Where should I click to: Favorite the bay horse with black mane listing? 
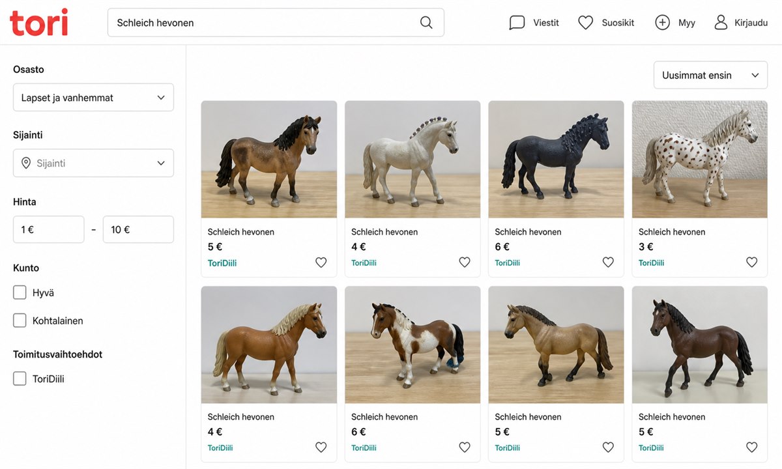point(321,263)
